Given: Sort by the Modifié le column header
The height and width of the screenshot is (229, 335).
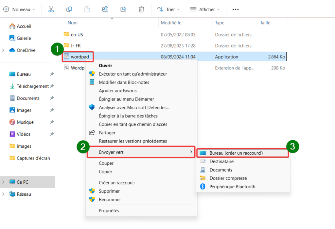Looking at the screenshot, I should click(x=171, y=23).
